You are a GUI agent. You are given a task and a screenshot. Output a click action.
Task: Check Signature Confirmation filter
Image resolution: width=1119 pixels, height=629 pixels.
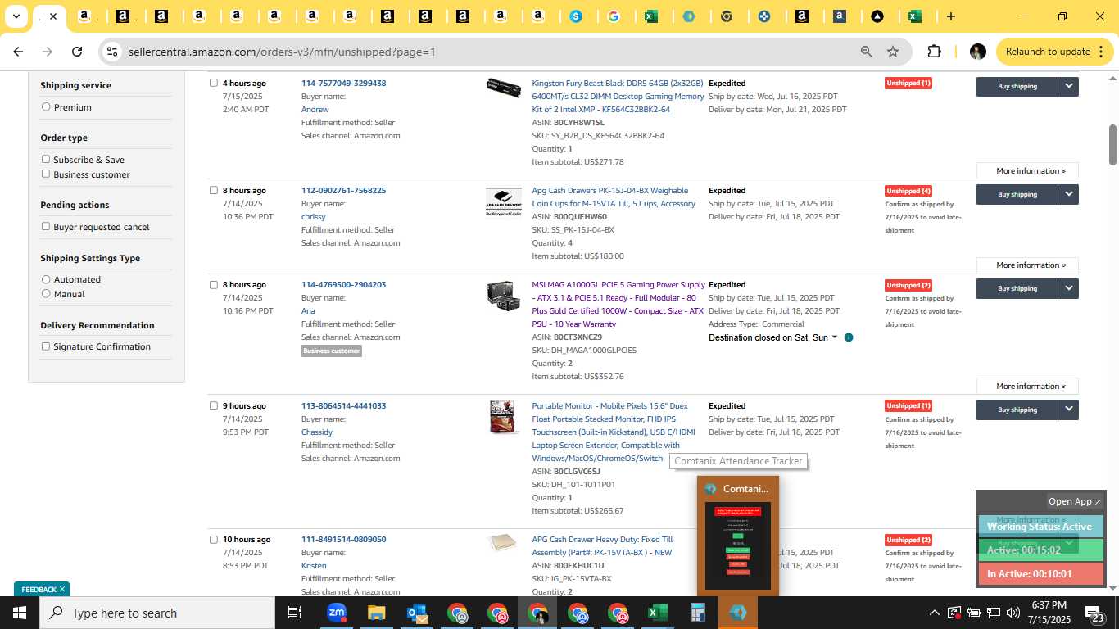click(x=46, y=346)
